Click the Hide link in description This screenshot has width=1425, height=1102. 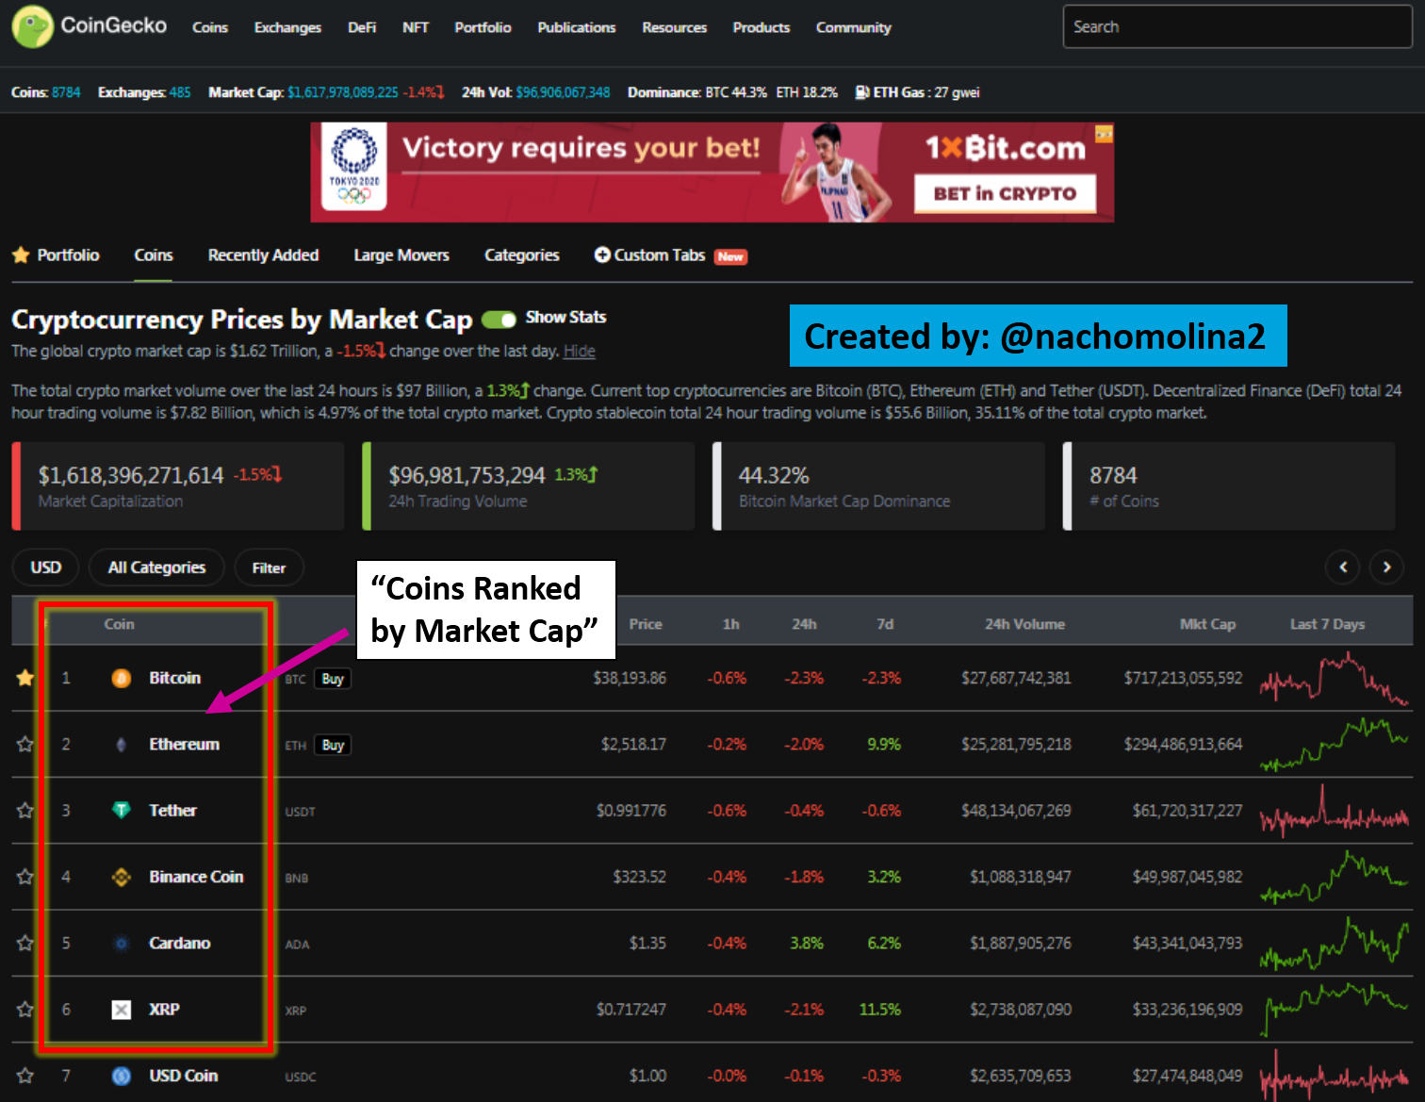[580, 352]
